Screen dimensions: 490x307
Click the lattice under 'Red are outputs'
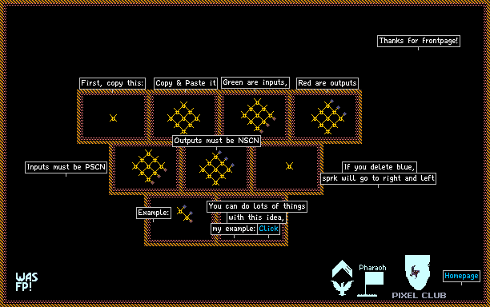pos(329,117)
